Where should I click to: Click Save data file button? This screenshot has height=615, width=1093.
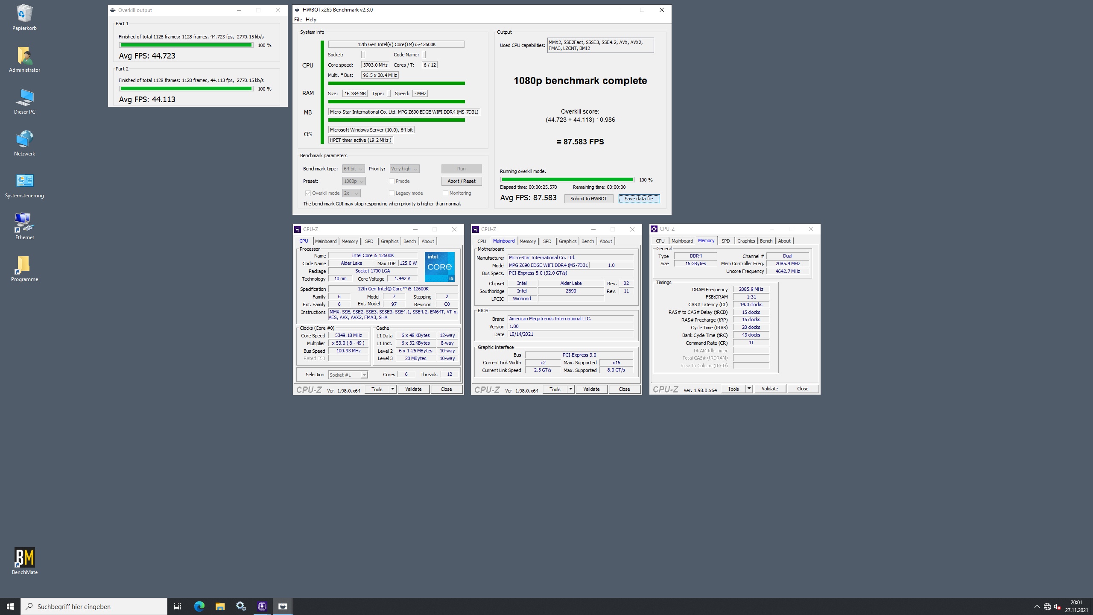(x=639, y=199)
